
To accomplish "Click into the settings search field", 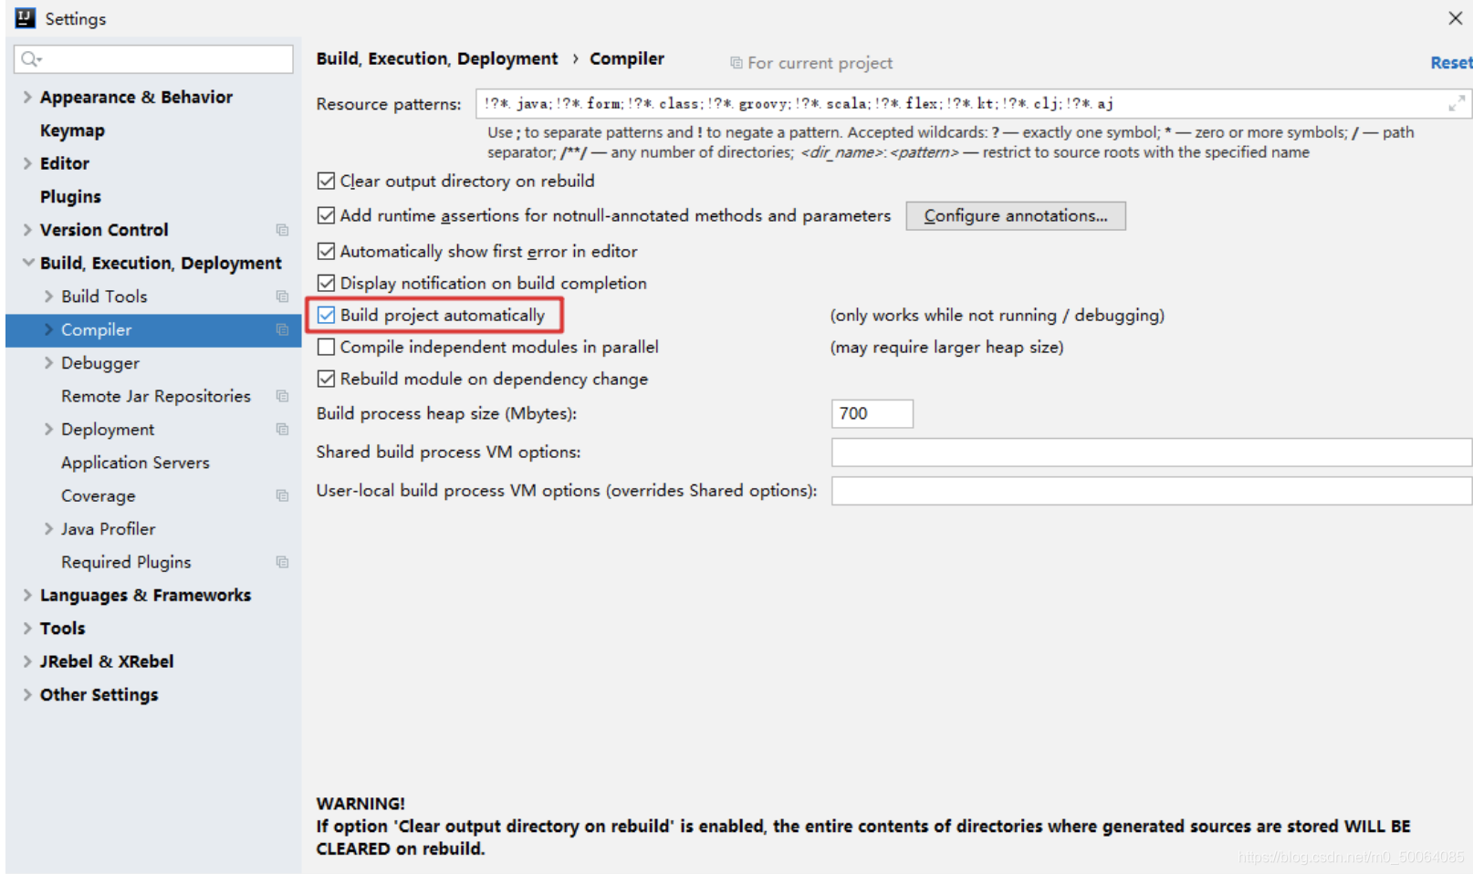I will coord(153,59).
